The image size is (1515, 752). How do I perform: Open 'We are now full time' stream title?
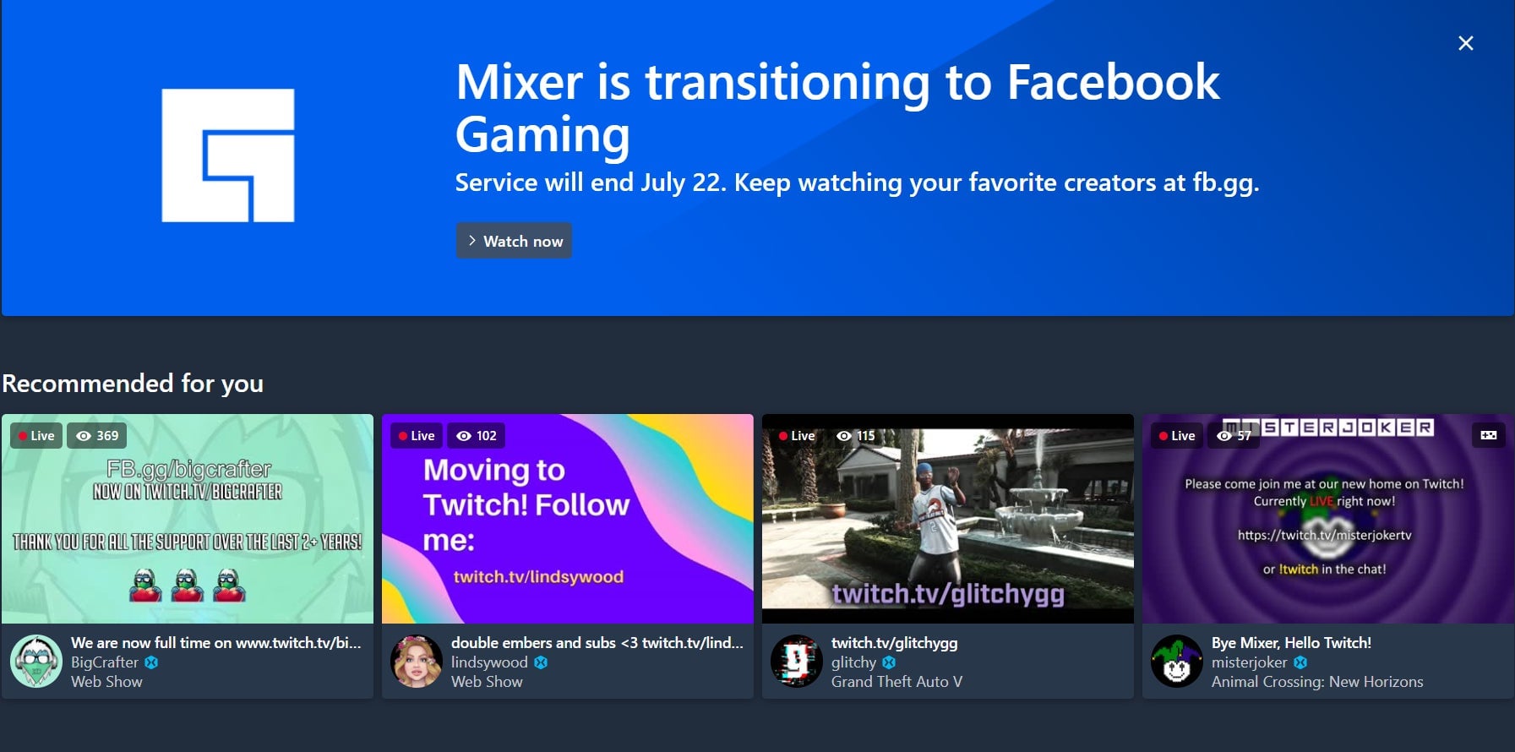(215, 643)
